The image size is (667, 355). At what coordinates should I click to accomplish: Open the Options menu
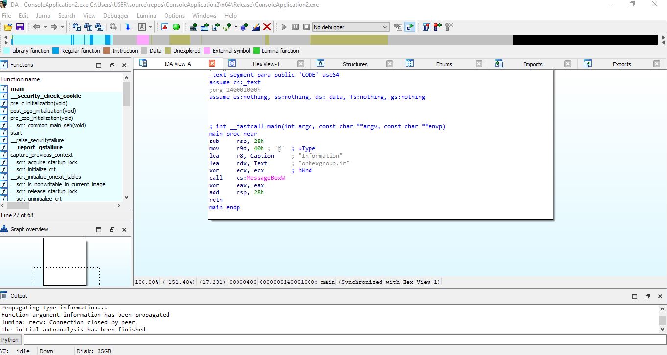pyautogui.click(x=174, y=15)
